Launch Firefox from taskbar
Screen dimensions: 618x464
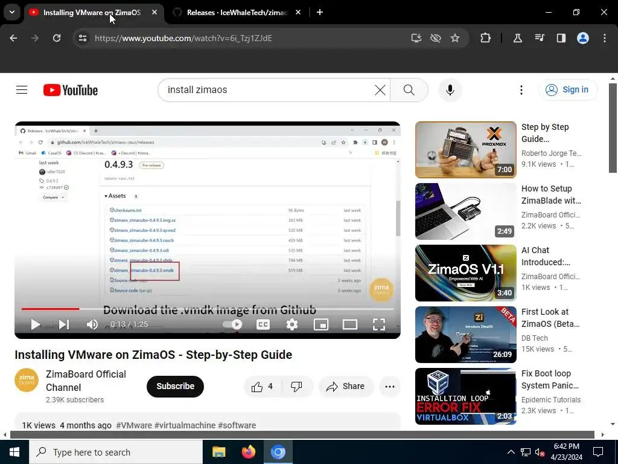point(248,452)
